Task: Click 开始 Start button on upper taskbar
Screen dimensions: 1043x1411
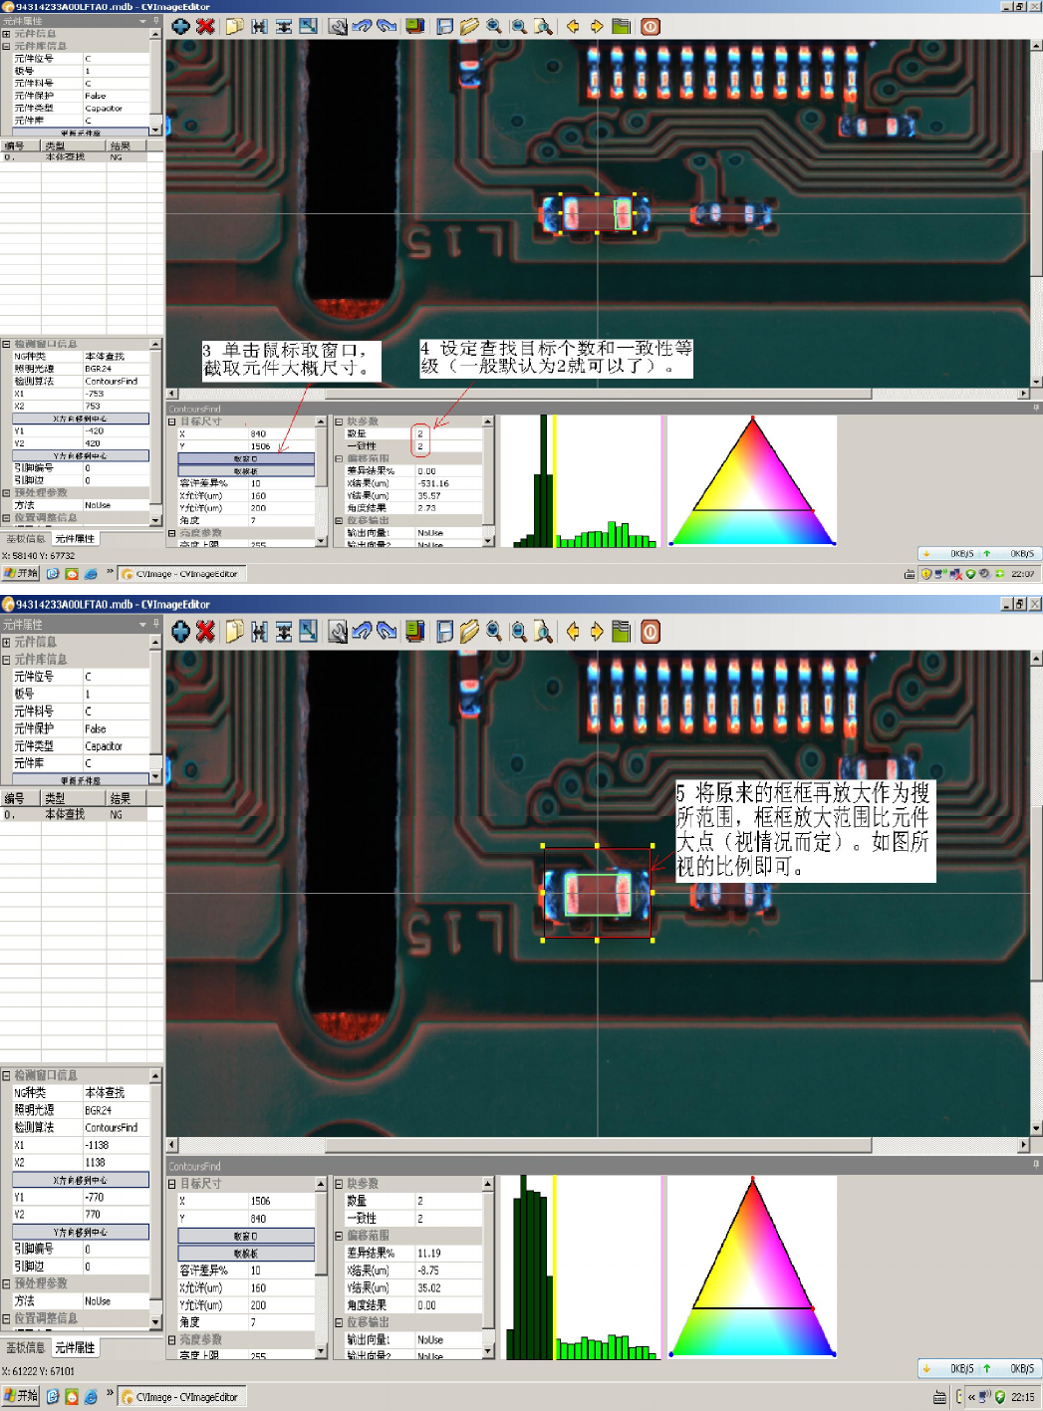Action: (x=21, y=573)
